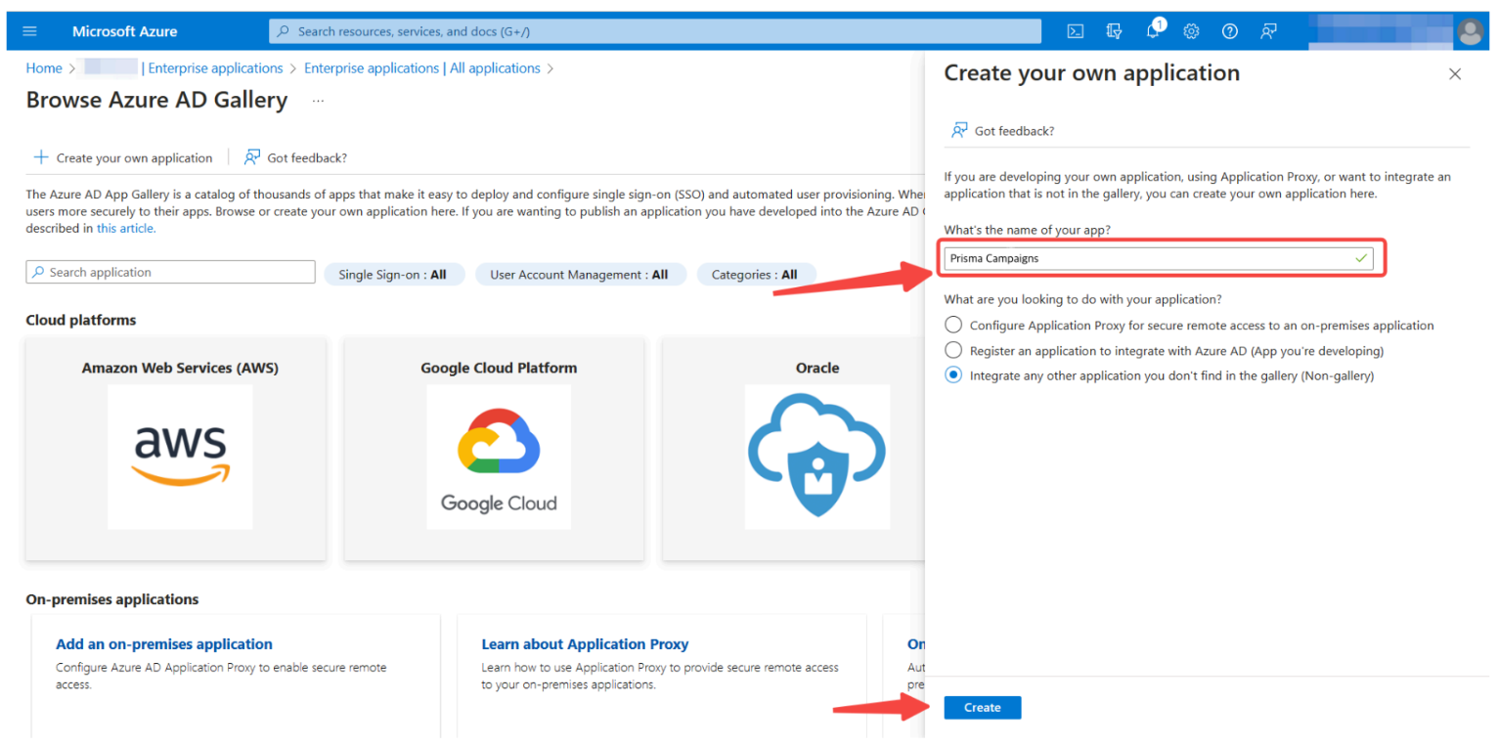Click the feedback icon in the side panel
The width and height of the screenshot is (1498, 746).
(959, 130)
